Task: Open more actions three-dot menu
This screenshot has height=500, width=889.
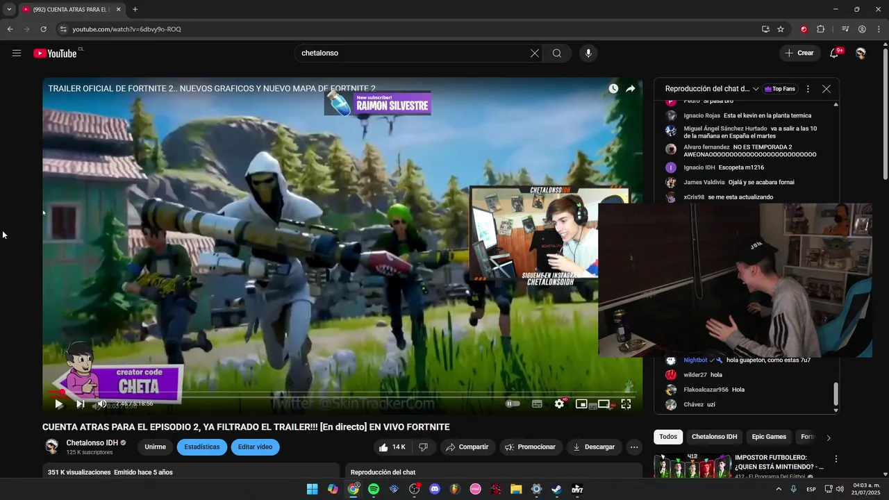Action: 634,447
